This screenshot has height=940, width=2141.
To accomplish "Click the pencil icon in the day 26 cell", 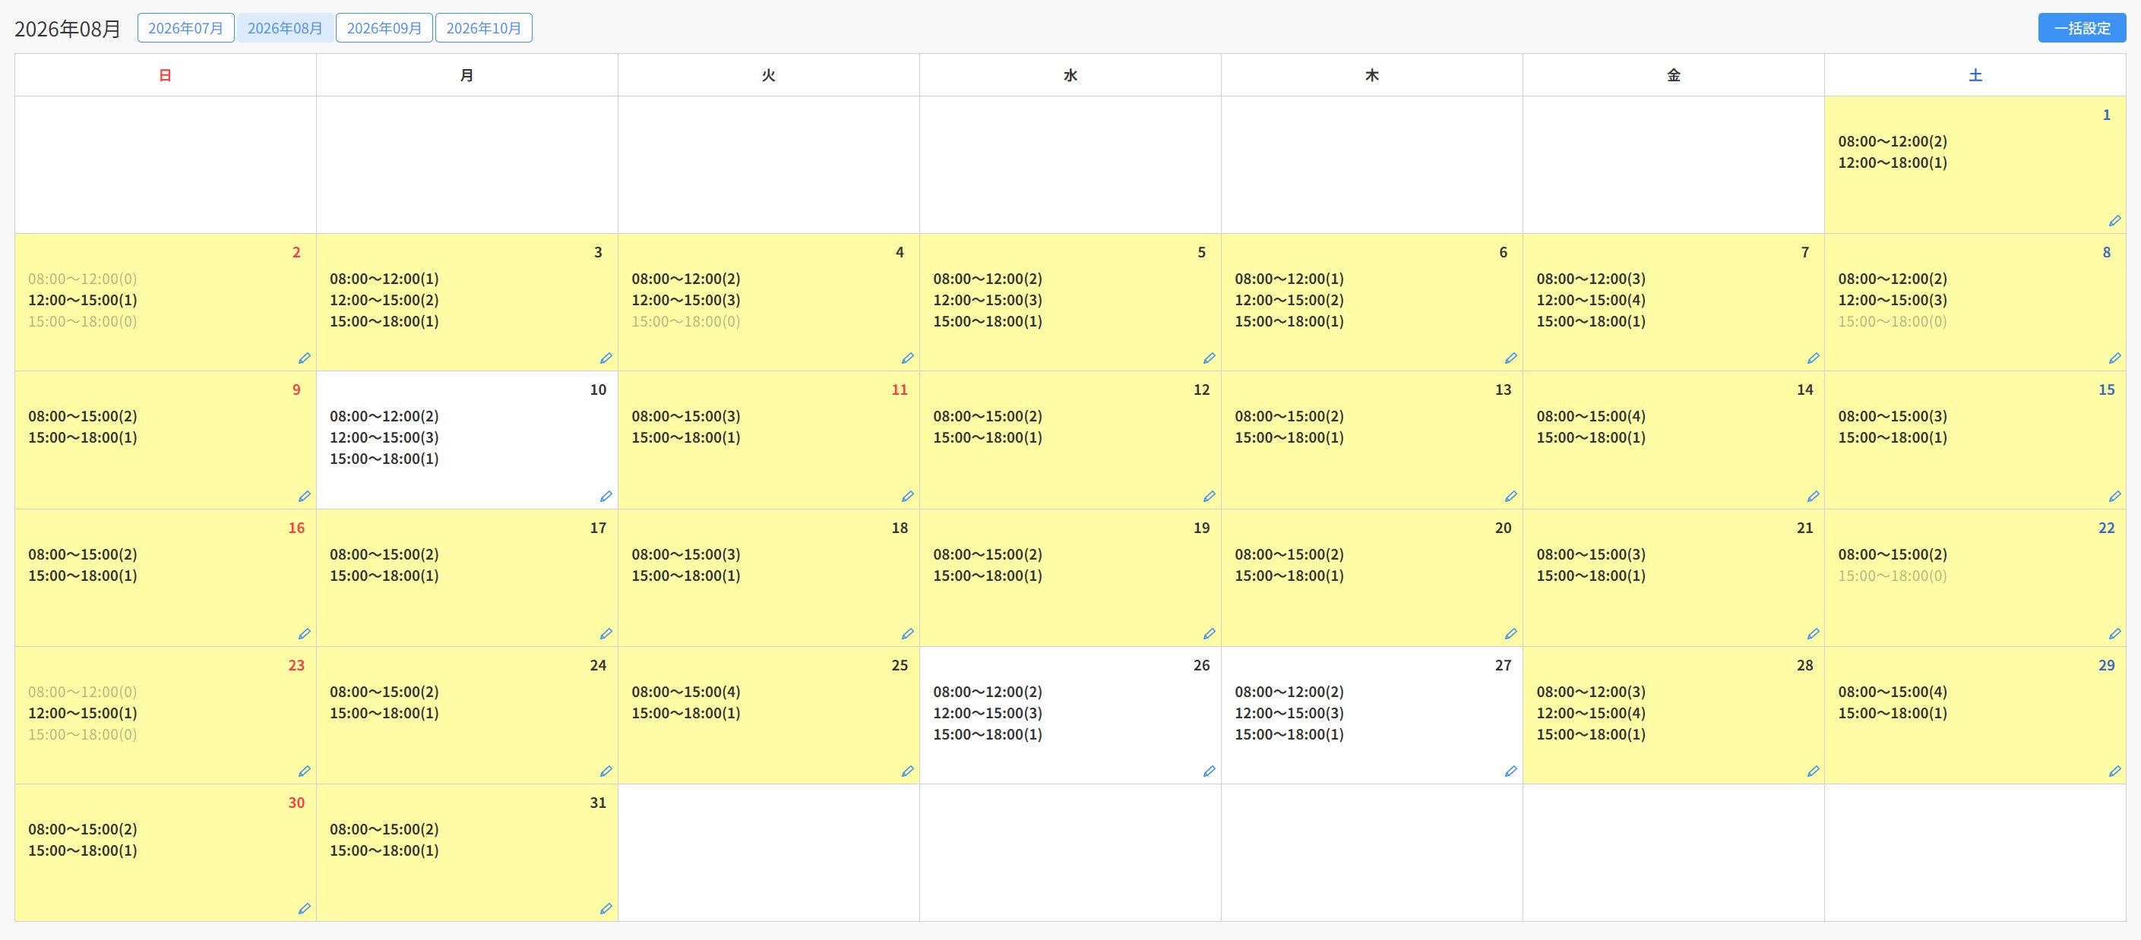I will pyautogui.click(x=1210, y=771).
